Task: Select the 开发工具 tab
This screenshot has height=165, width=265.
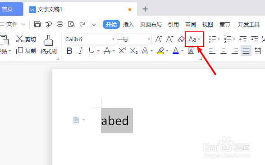Action: point(249,25)
